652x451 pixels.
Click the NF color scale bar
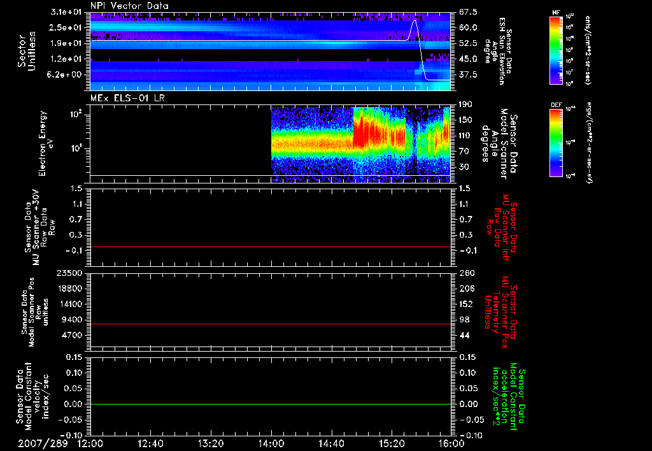556,50
